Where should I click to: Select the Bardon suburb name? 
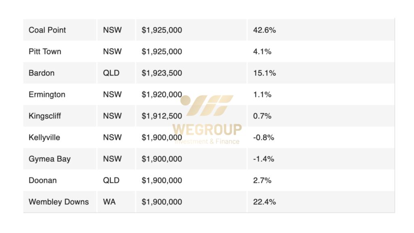click(42, 73)
